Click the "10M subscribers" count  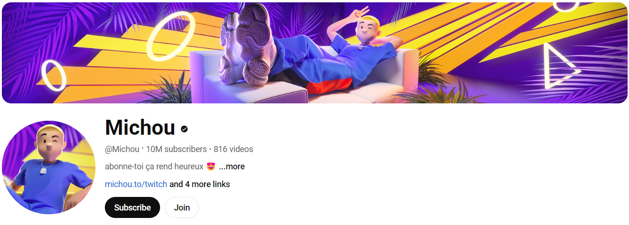[x=176, y=149]
